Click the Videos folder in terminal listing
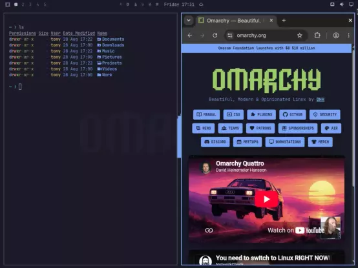Viewport: 358px width, 268px height. (107, 69)
